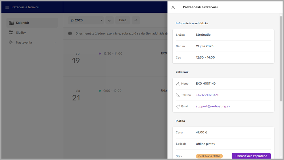
Task: Click the Služby shapes icon
Action: point(11,33)
